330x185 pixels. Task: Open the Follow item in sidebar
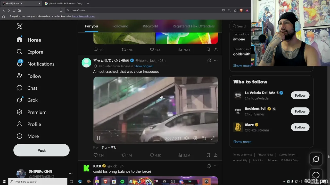(x=29, y=76)
